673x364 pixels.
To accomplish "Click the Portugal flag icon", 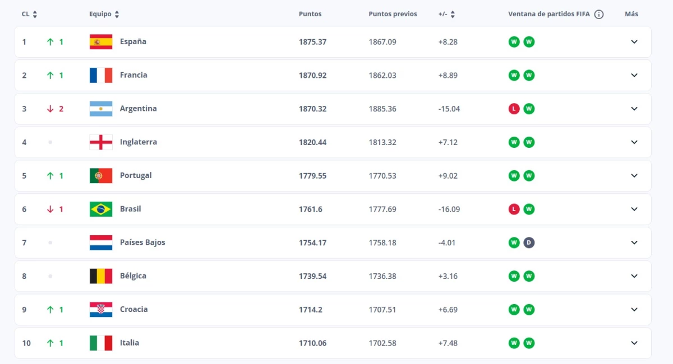I will 101,175.
